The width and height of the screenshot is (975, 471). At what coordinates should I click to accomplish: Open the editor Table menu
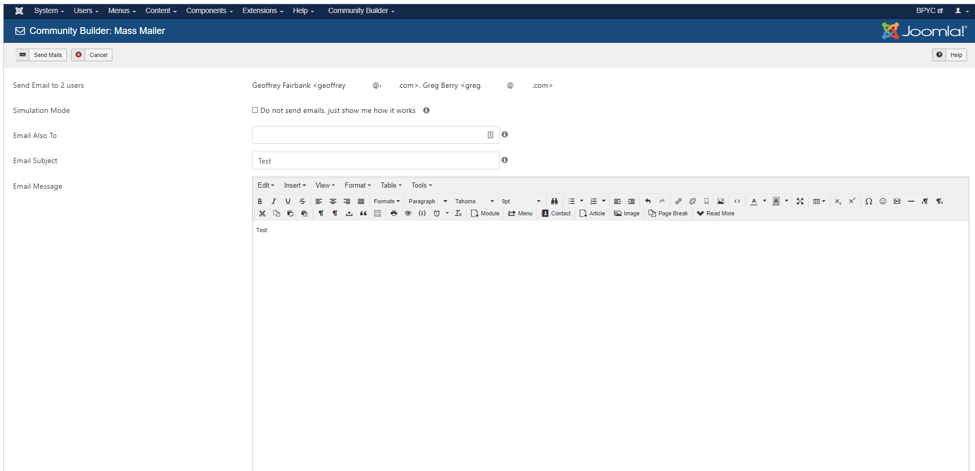point(391,186)
